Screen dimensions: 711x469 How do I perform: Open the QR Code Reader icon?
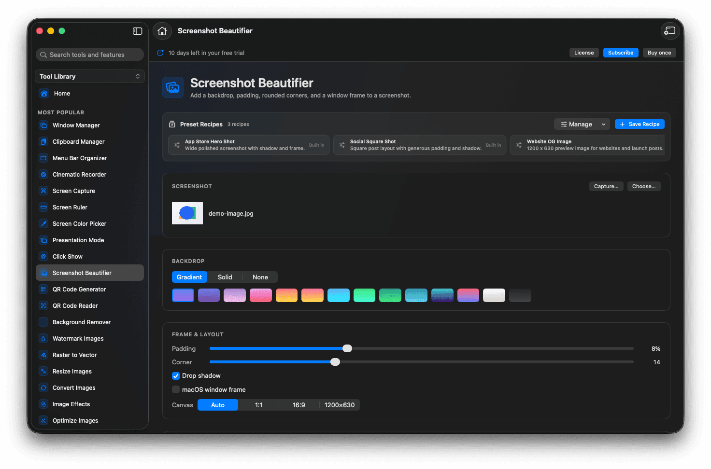click(43, 306)
